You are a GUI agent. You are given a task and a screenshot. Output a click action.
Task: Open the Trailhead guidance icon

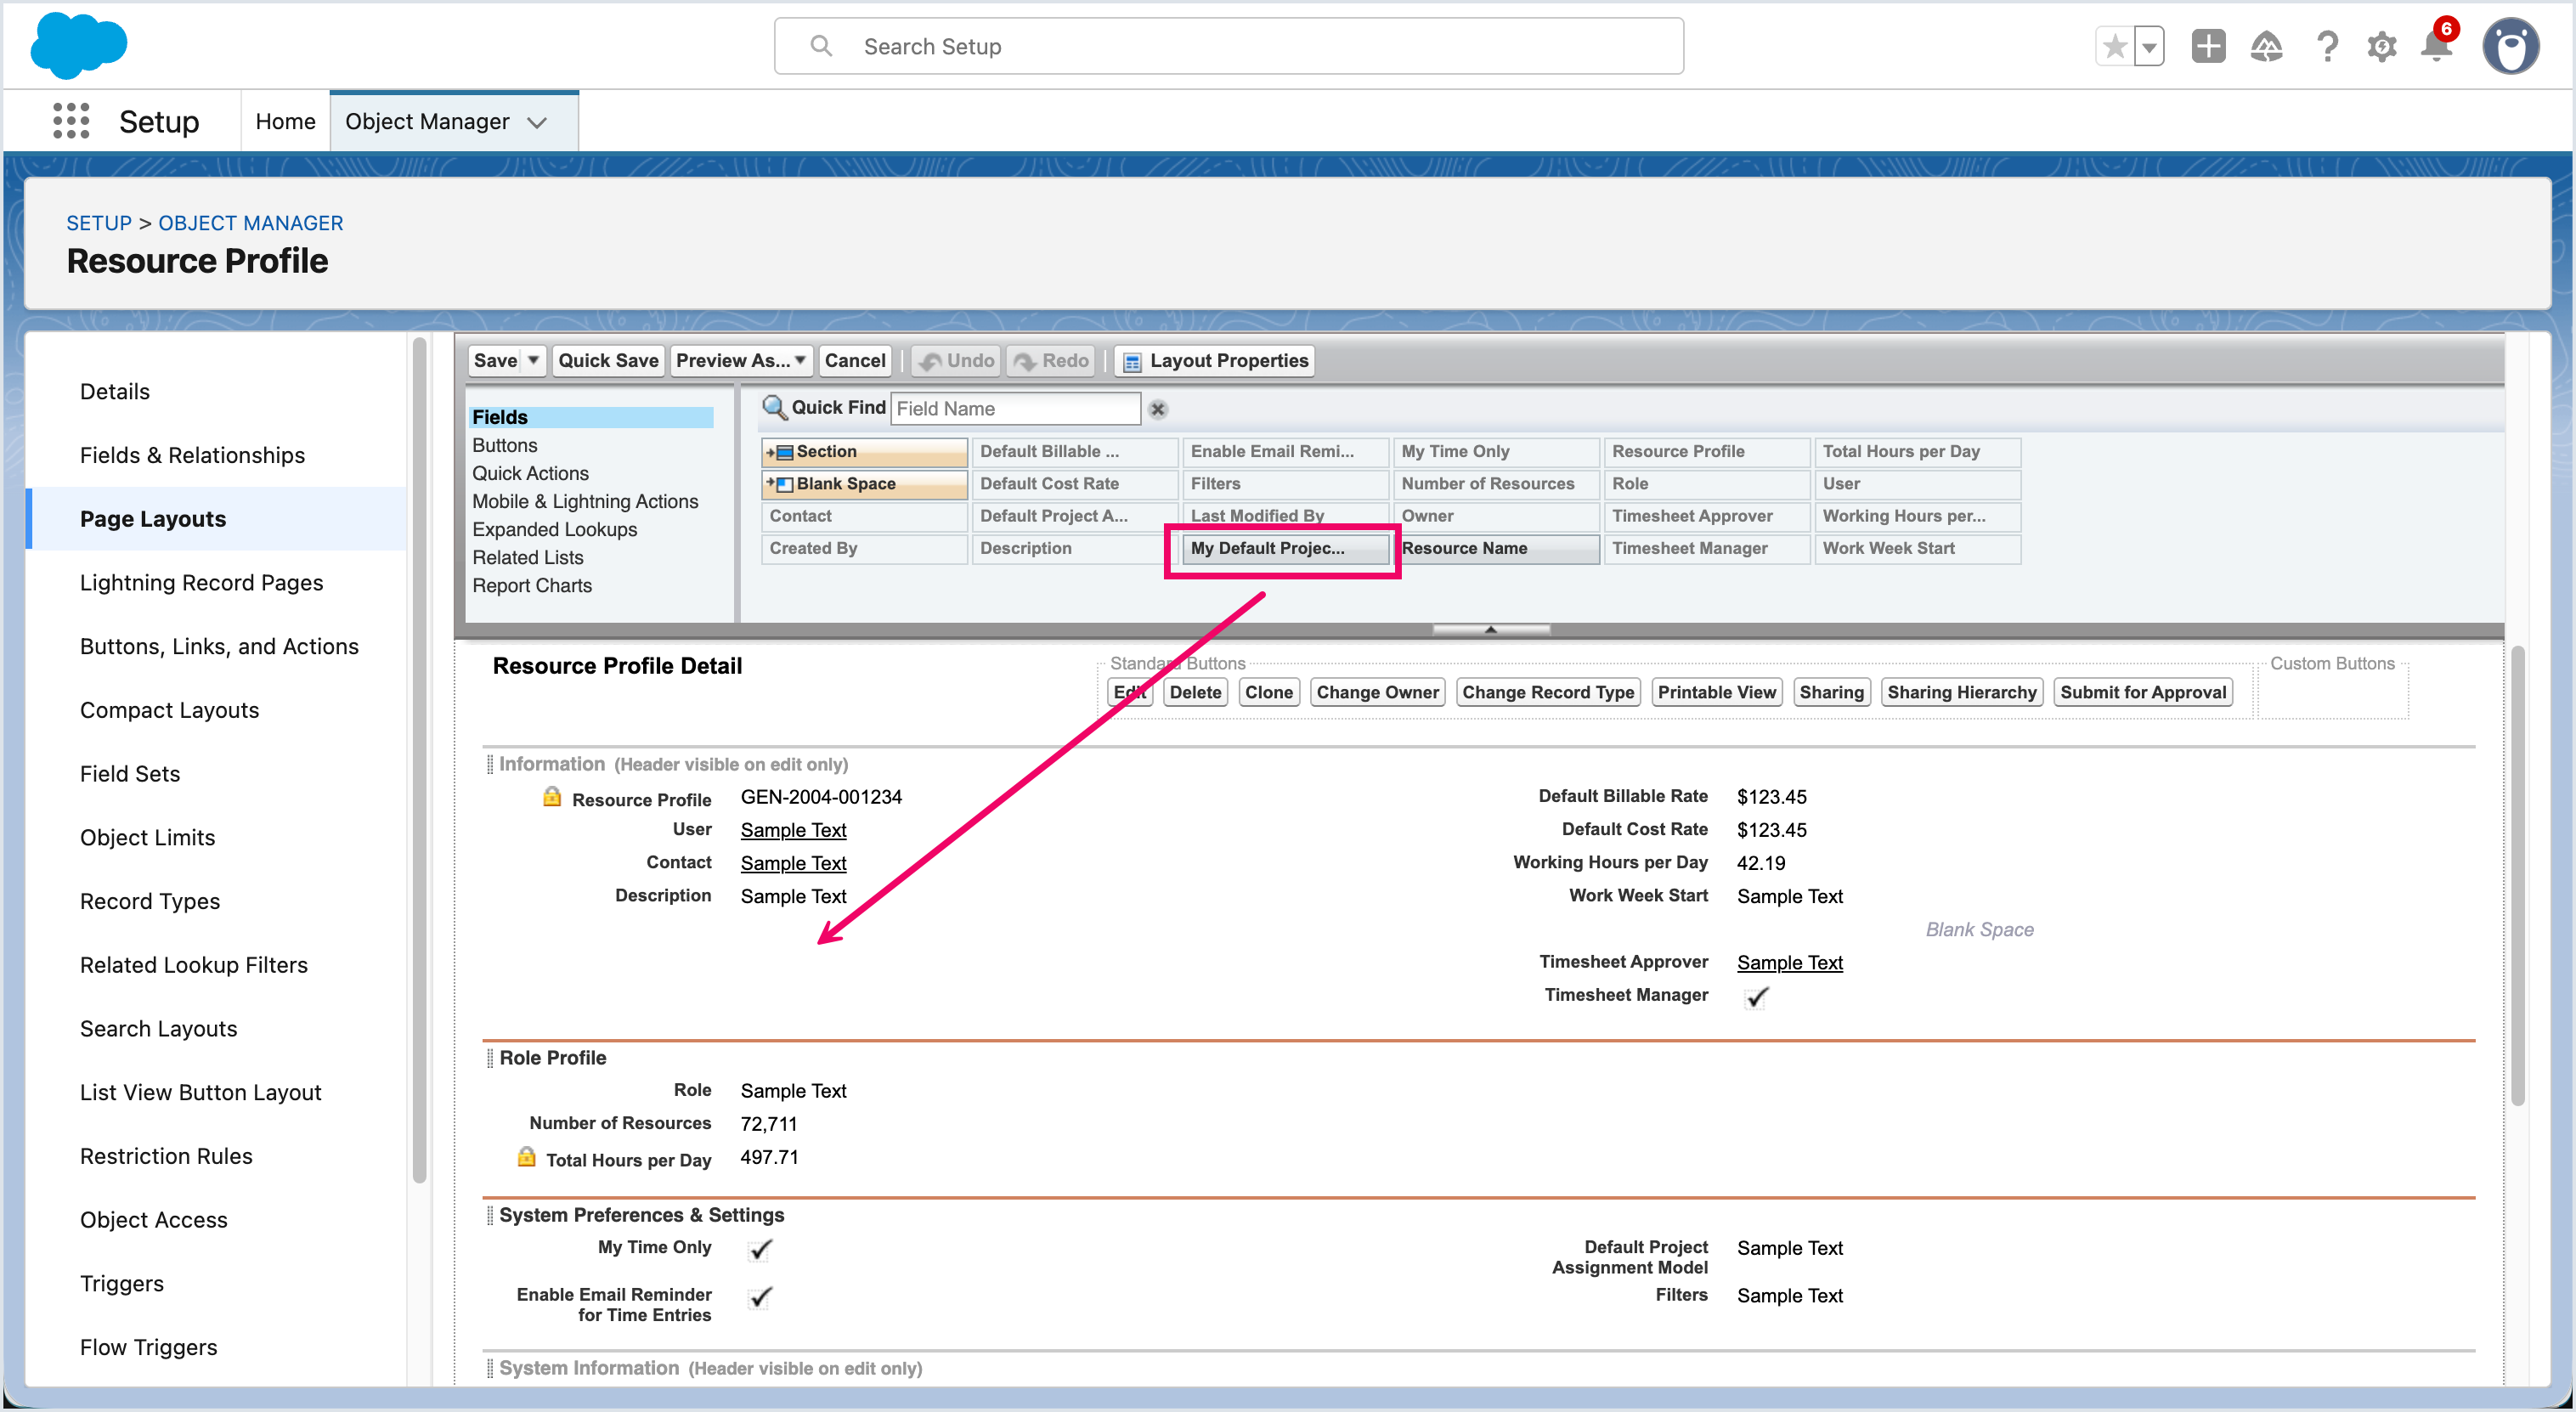coord(2266,46)
